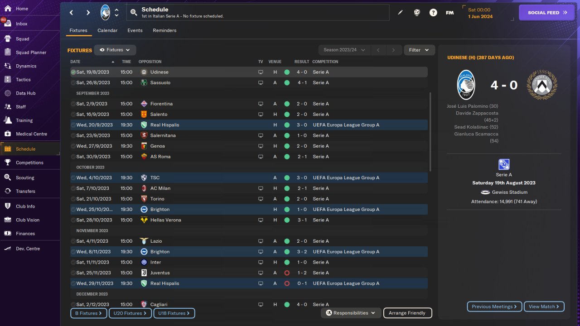Open U20 Fixtures
This screenshot has width=580, height=326.
pyautogui.click(x=130, y=313)
